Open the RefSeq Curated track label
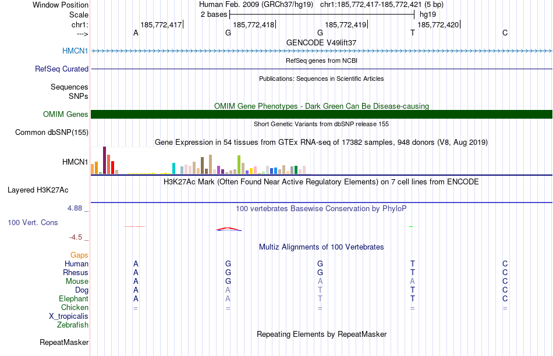This screenshot has height=356, width=553. pos(62,69)
